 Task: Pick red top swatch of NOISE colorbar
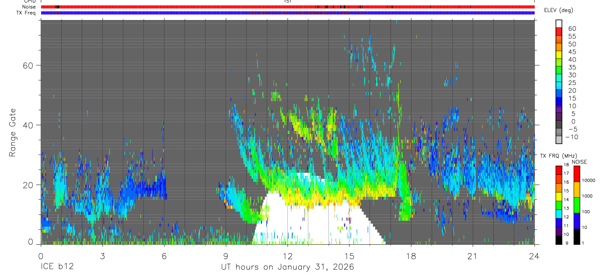pos(577,174)
